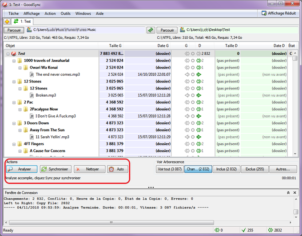Click file tree vertical scrollbar down arrow

pyautogui.click(x=295, y=154)
